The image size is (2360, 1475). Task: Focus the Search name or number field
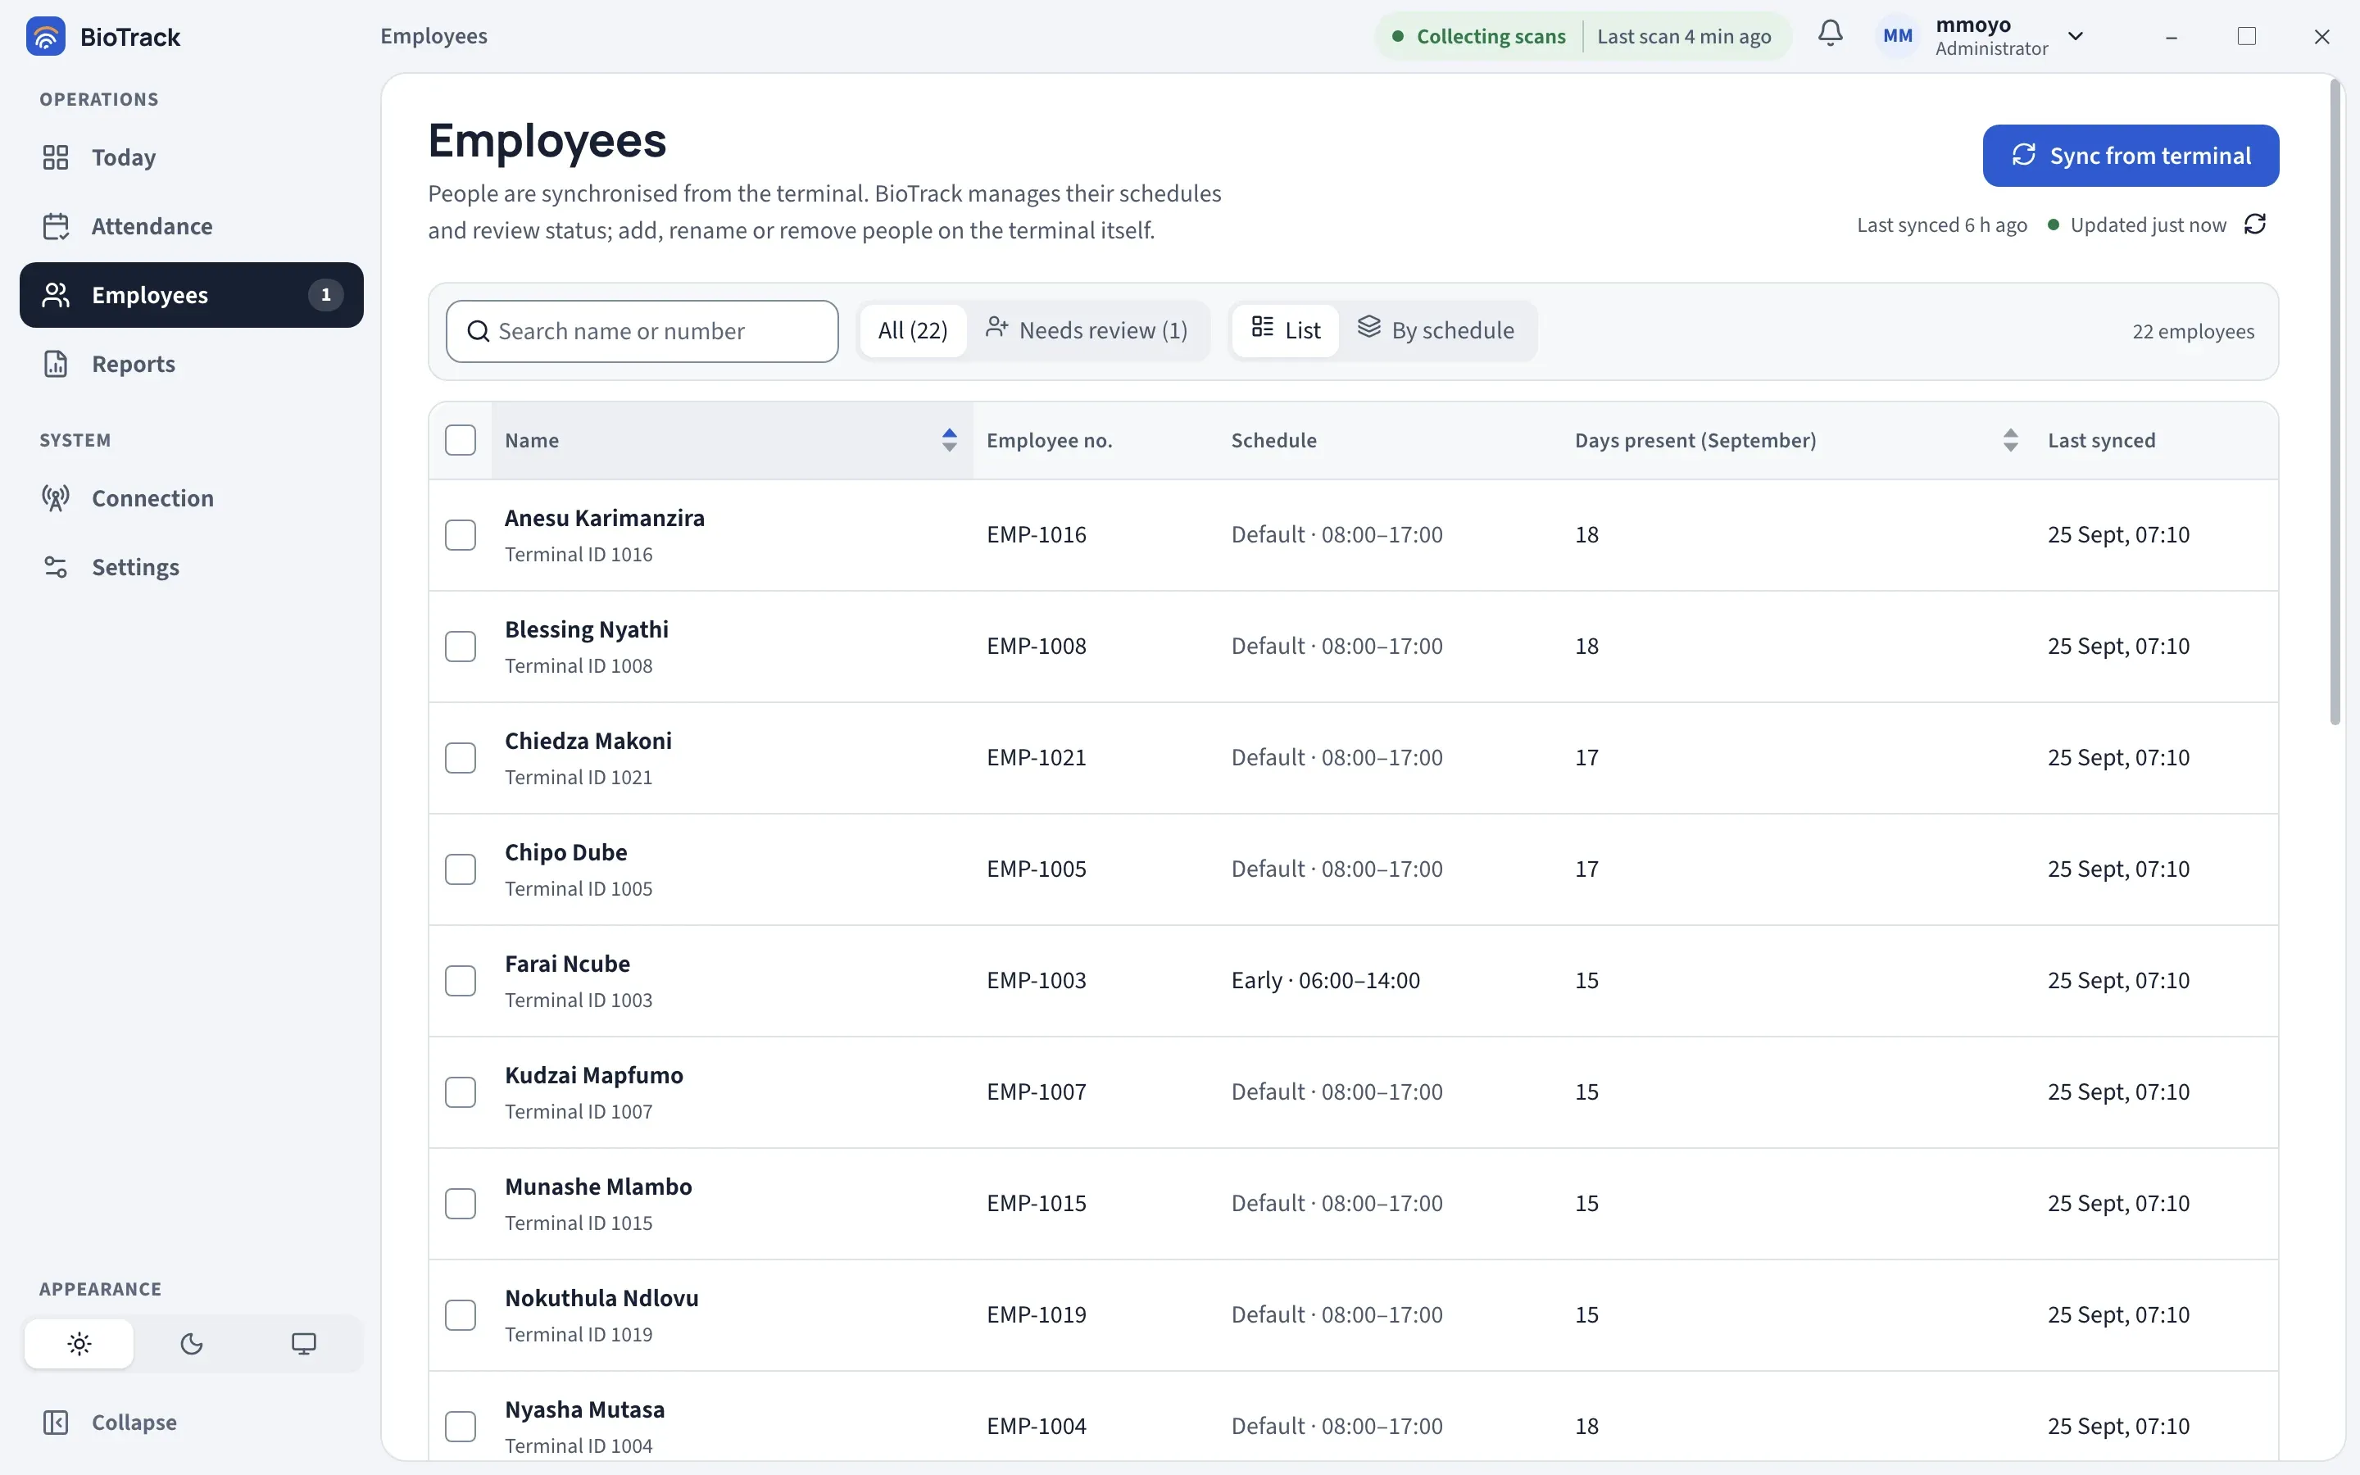(x=642, y=332)
